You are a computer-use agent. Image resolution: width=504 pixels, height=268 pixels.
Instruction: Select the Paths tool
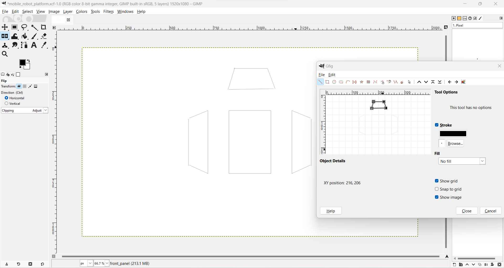24,45
